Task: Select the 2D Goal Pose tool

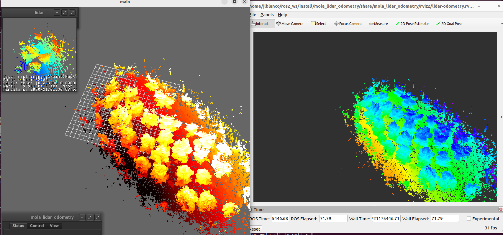Action: (x=449, y=24)
